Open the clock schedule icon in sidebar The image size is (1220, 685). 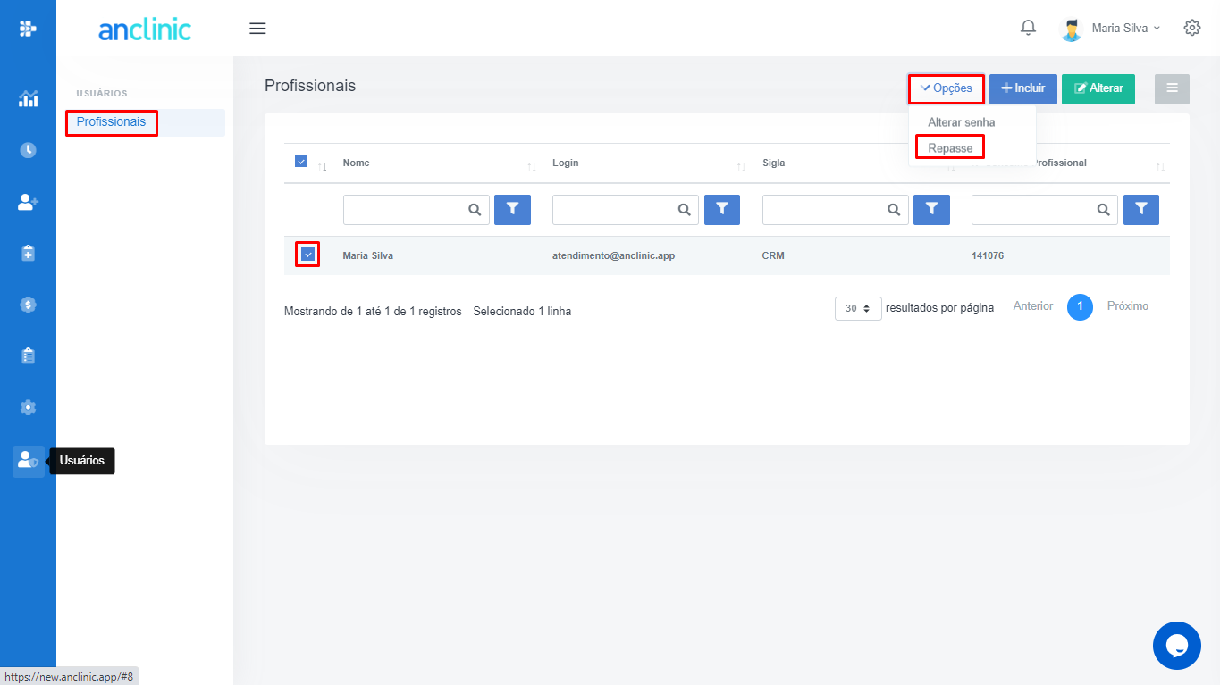pos(28,150)
